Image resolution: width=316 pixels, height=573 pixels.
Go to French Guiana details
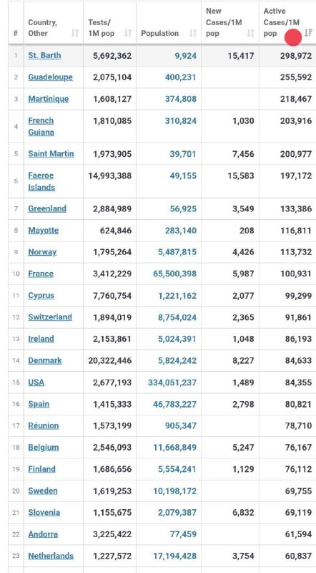pos(41,127)
